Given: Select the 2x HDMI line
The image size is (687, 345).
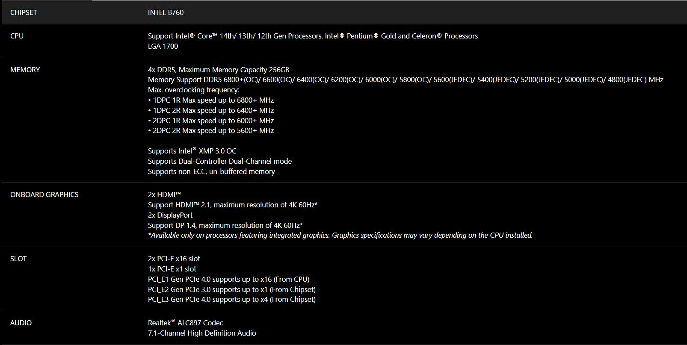Looking at the screenshot, I should [x=164, y=195].
